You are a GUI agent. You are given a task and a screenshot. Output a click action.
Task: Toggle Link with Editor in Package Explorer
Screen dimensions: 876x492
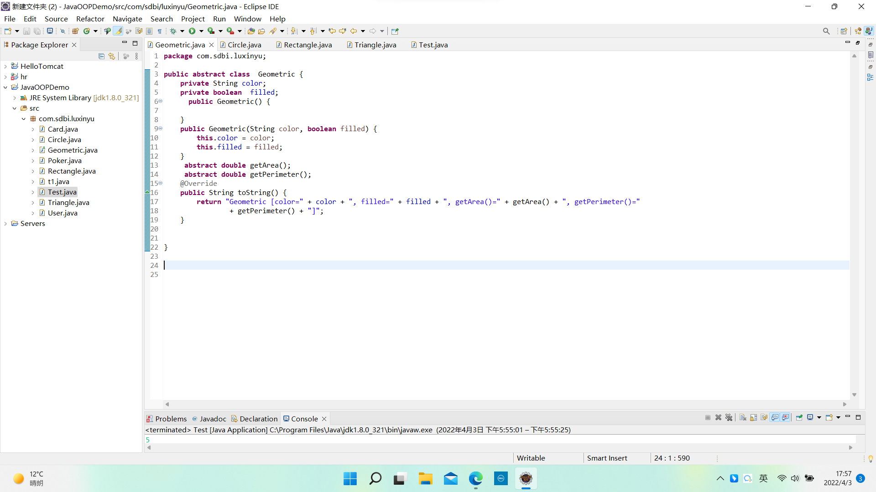(112, 56)
